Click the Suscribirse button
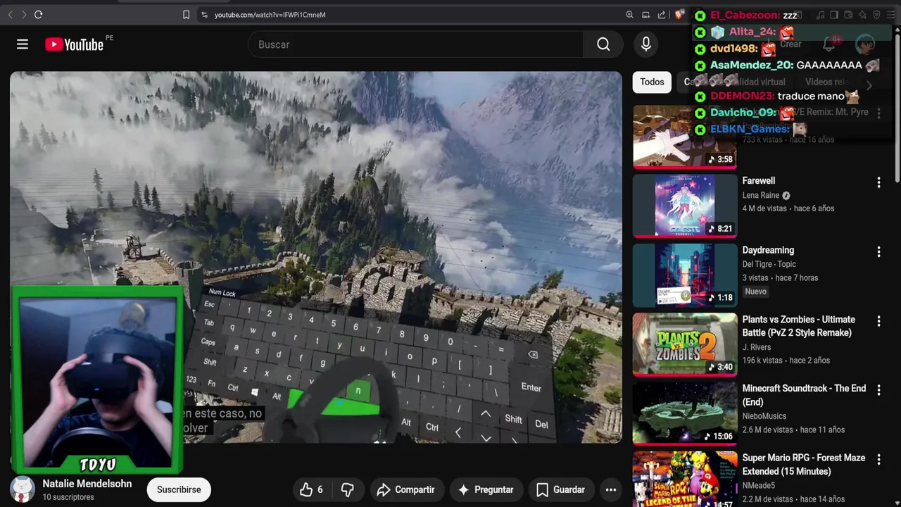 click(179, 489)
